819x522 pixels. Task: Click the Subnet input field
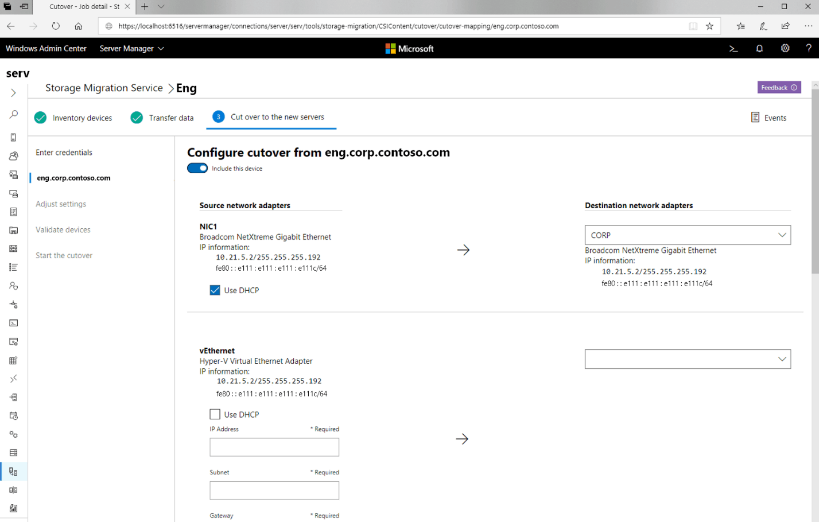274,490
